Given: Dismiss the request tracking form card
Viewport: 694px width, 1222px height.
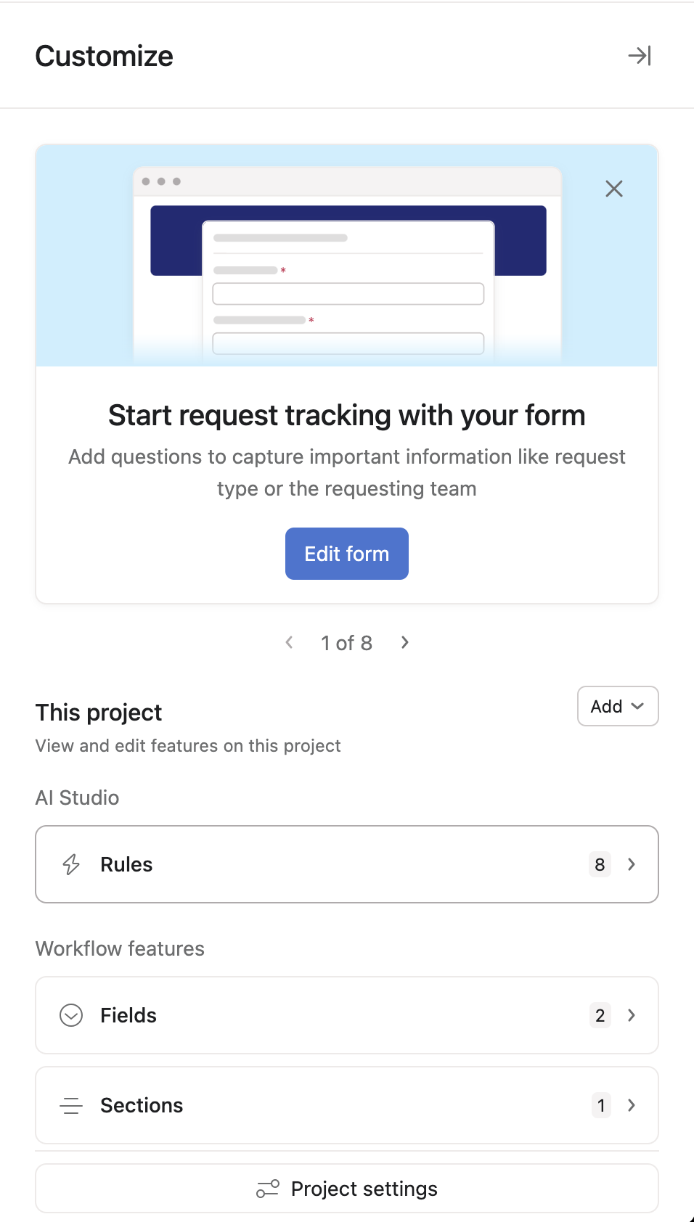Looking at the screenshot, I should (614, 189).
